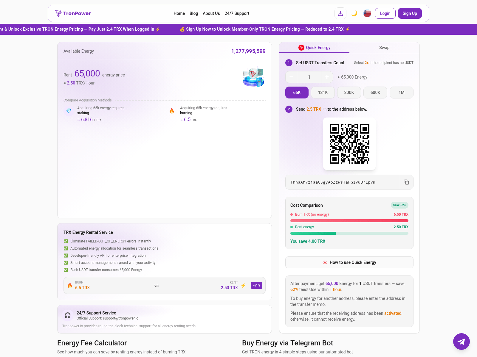
Task: Click the Burn TRX red progress bar
Action: click(349, 221)
